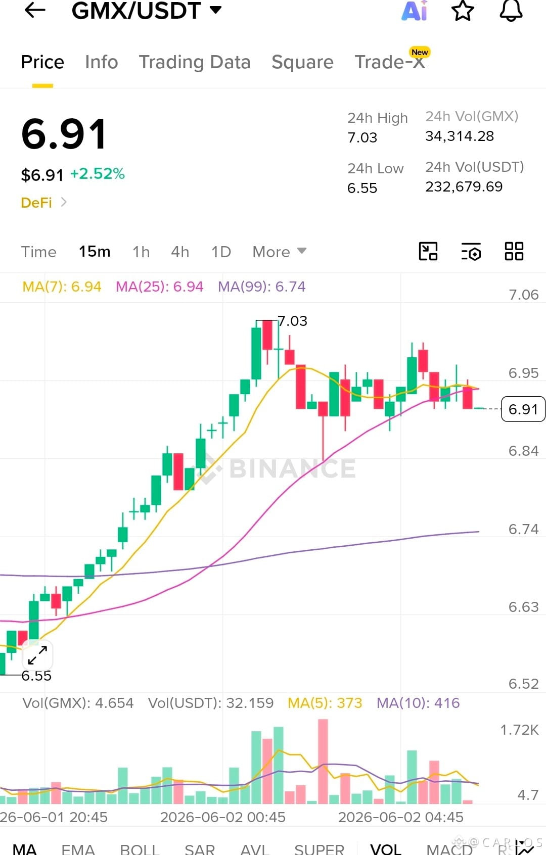Screen dimensions: 546x855
Task: Select the 15m chart interval
Action: [95, 252]
